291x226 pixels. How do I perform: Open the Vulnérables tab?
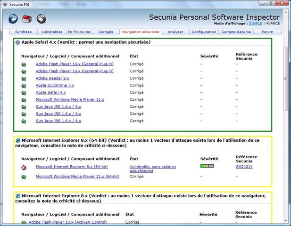tap(52, 32)
